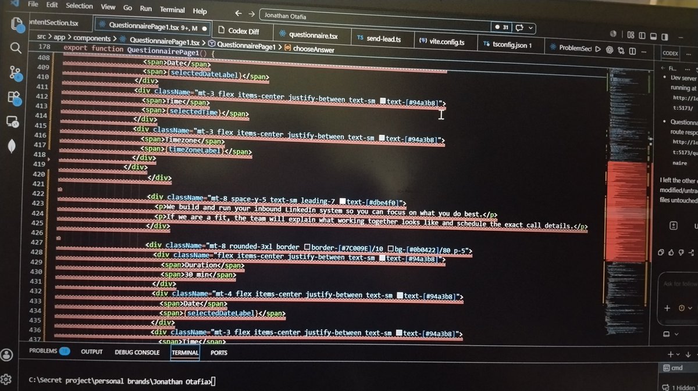
Task: Open the Codex OpenAI icon in editor toolbar
Action: 611,50
